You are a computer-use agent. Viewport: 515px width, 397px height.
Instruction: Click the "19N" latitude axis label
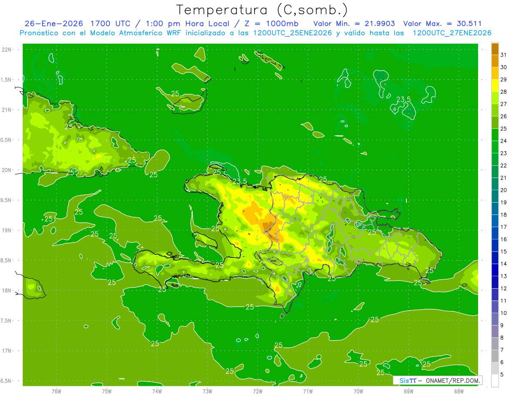[7, 230]
